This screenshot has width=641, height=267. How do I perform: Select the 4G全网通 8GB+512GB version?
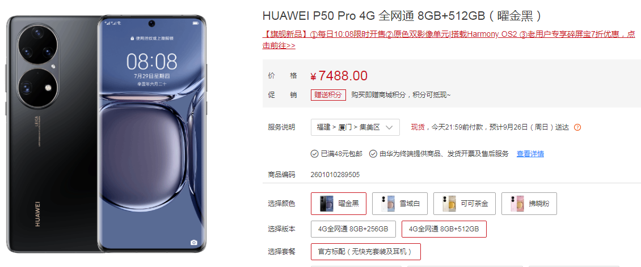[444, 229]
